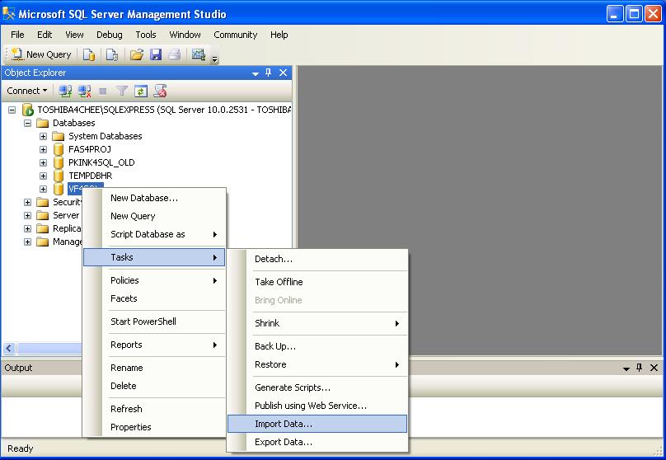This screenshot has width=666, height=460.
Task: Click the Connect Object Explorer icon
Action: click(x=65, y=91)
